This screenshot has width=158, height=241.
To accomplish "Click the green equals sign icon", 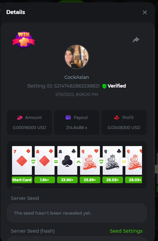I will pyautogui.click(x=56, y=162).
